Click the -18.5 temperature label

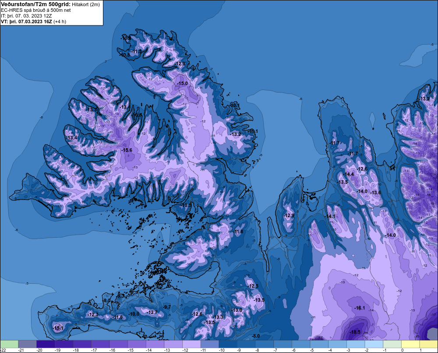355,332
